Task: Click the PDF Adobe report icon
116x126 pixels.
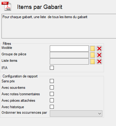Action: pos(6,6)
